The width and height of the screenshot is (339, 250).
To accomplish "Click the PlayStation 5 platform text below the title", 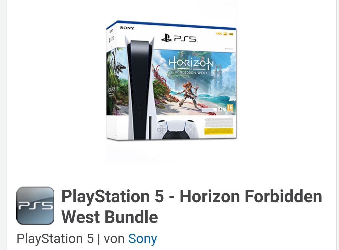I will tap(55, 239).
